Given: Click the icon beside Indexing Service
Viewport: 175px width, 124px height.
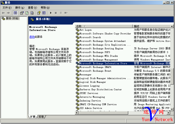Looking at the screenshot, I should point(77,100).
